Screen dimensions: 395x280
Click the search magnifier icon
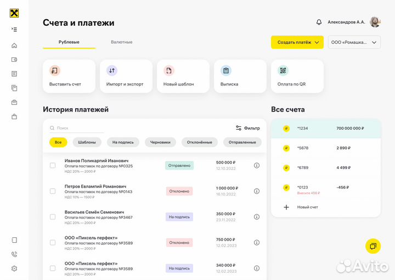click(52, 128)
